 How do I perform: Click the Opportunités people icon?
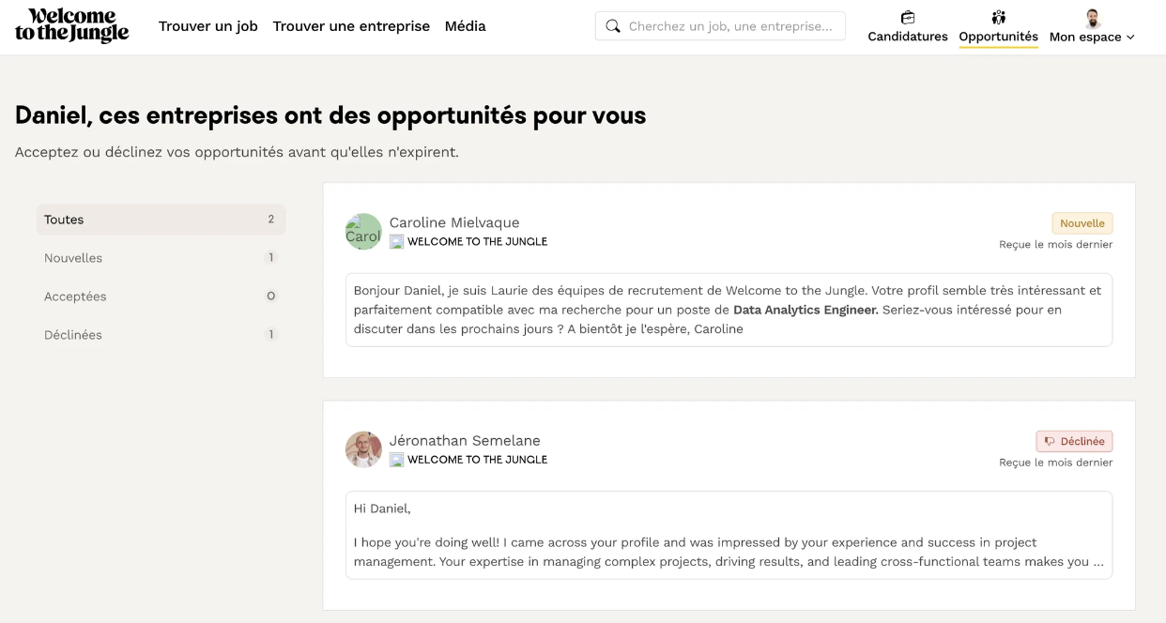click(x=998, y=17)
